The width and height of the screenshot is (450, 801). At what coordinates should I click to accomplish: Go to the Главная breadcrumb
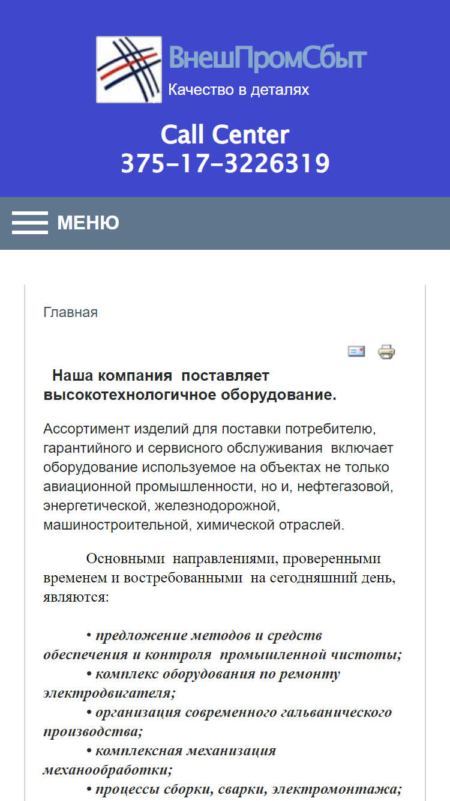[x=70, y=312]
